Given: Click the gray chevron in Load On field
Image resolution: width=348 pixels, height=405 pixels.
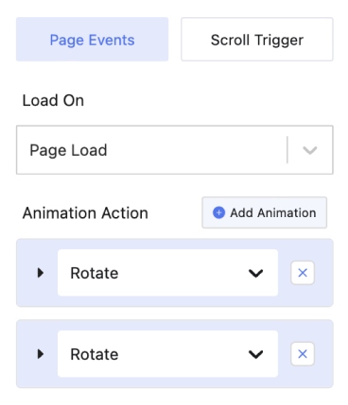Looking at the screenshot, I should [309, 150].
